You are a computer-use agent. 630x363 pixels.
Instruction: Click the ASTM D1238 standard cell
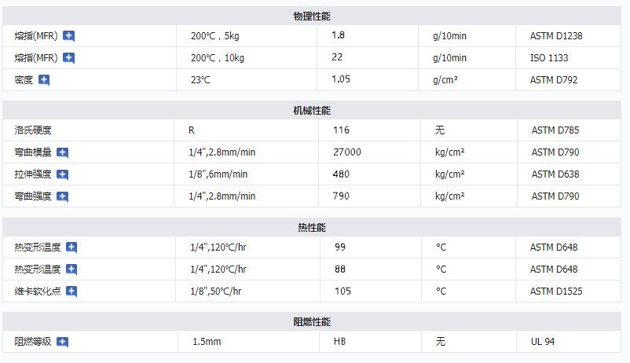click(555, 36)
